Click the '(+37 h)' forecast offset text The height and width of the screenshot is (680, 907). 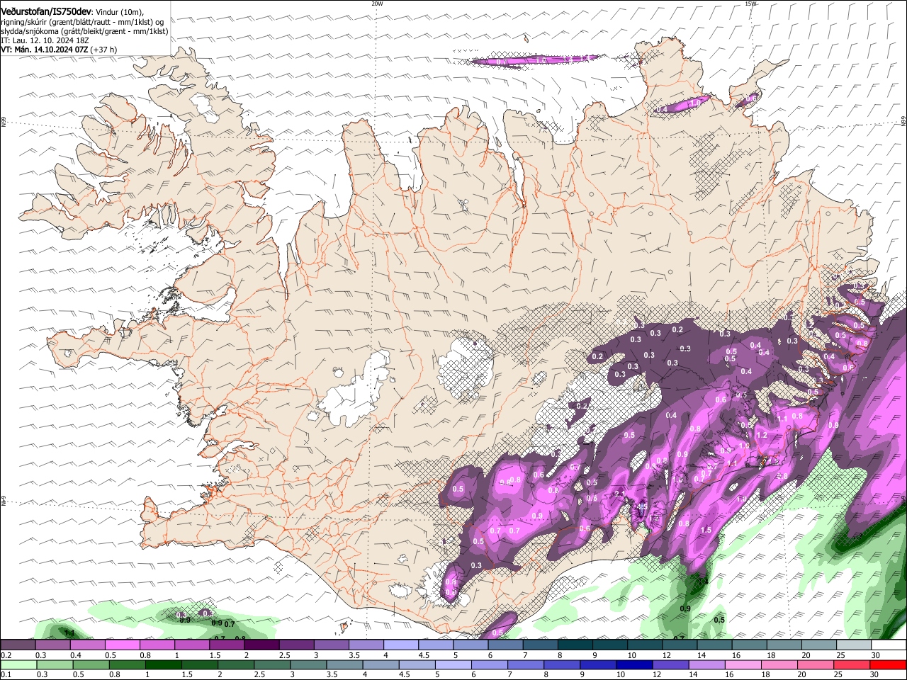tap(103, 50)
